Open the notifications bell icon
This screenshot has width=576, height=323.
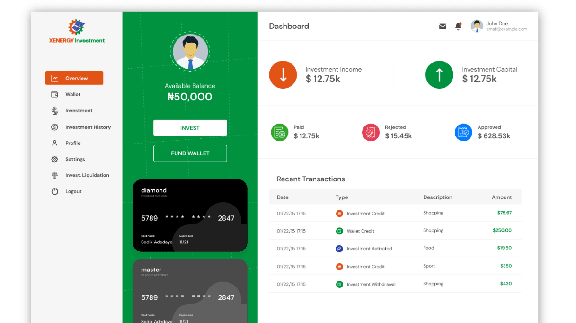click(x=458, y=27)
